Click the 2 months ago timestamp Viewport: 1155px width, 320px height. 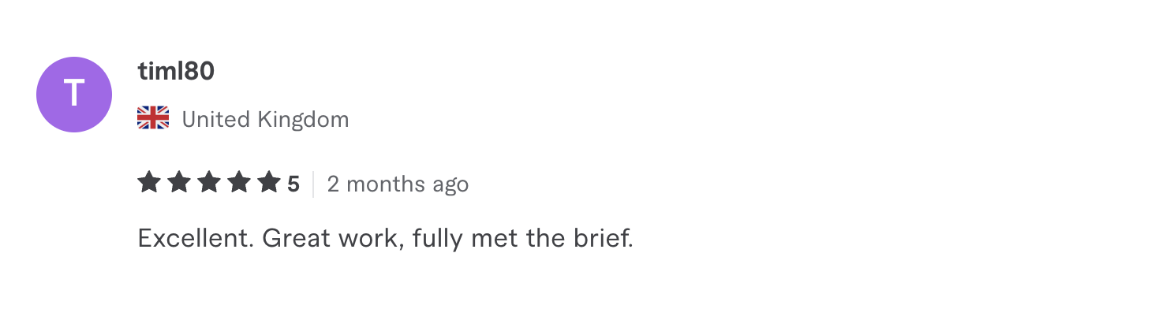[x=398, y=184]
